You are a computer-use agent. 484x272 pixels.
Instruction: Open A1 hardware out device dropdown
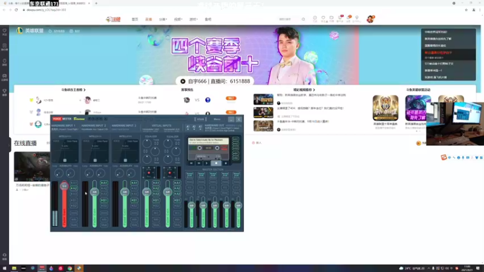(x=188, y=127)
